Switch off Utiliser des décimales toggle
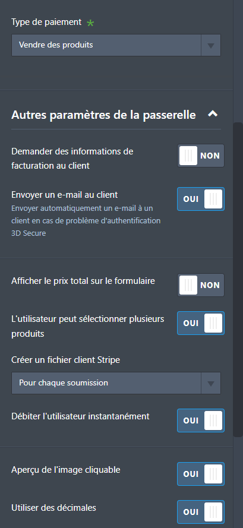 [201, 512]
